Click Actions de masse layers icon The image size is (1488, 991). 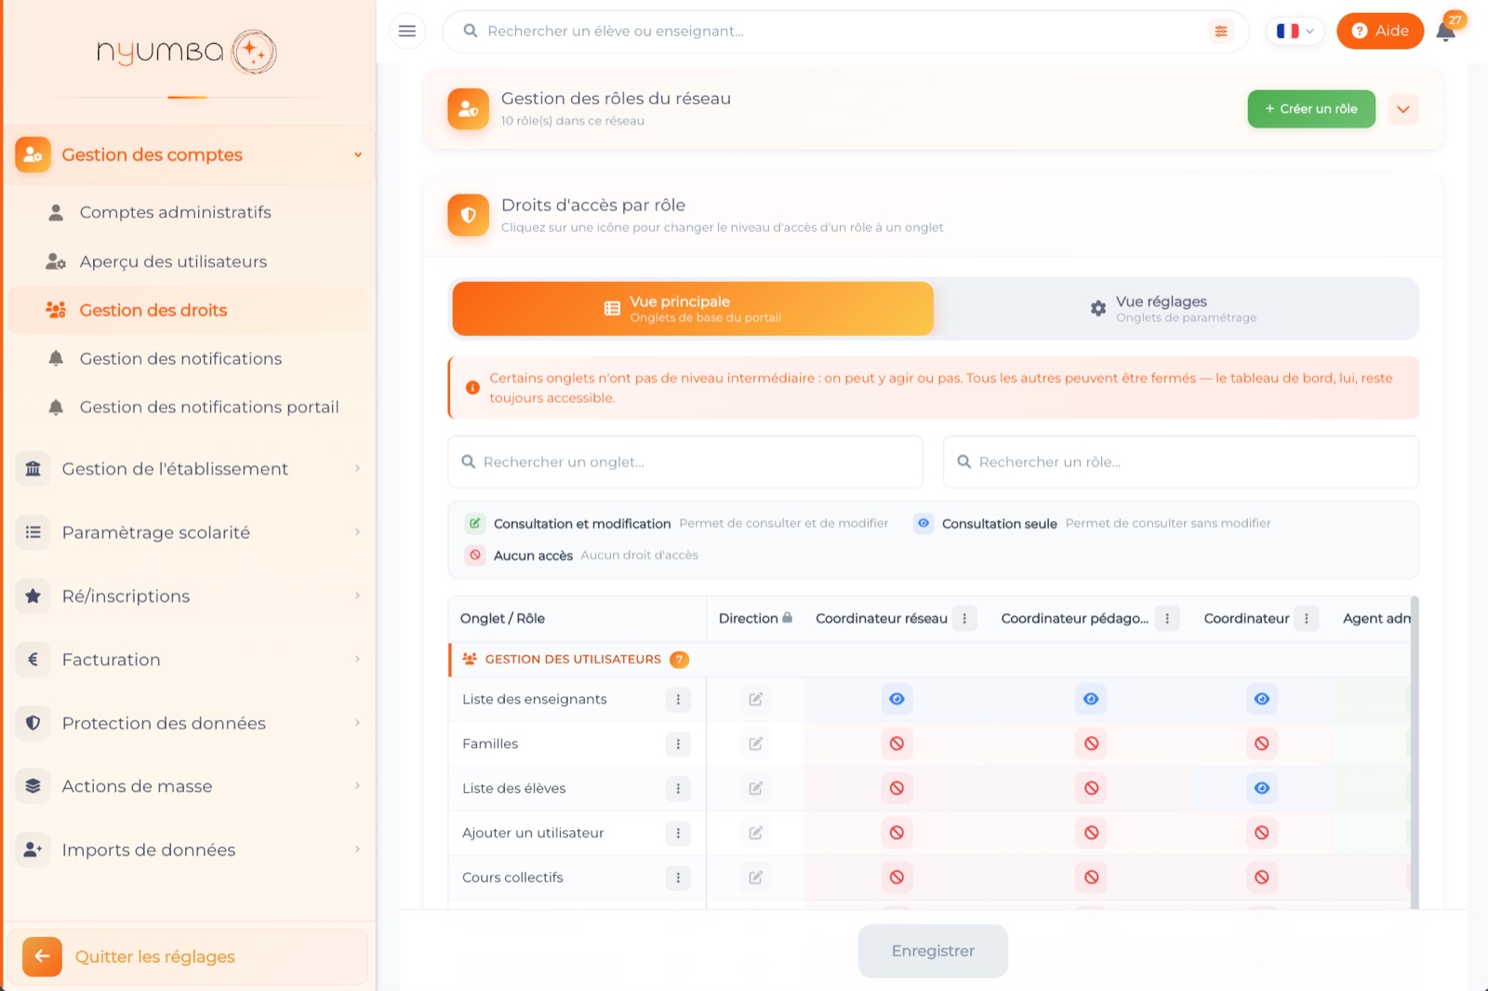pos(33,786)
